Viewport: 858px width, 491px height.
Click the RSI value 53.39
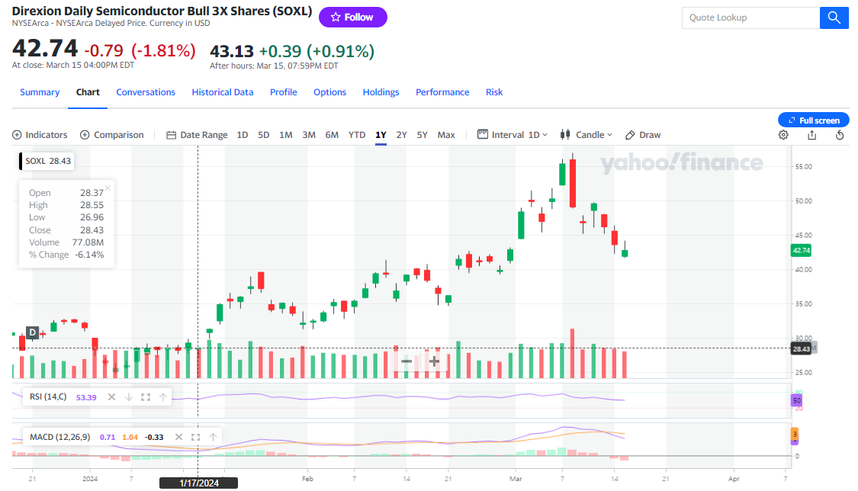(86, 397)
